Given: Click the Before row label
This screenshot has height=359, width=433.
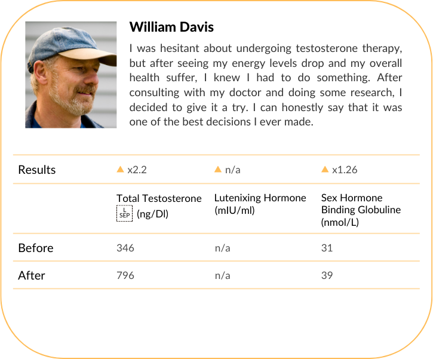Looking at the screenshot, I should [36, 248].
